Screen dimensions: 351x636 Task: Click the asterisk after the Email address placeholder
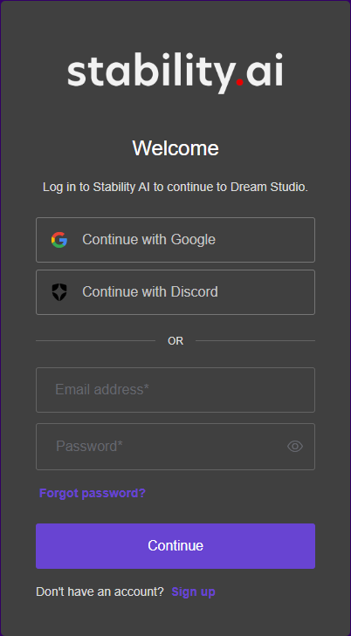click(147, 387)
